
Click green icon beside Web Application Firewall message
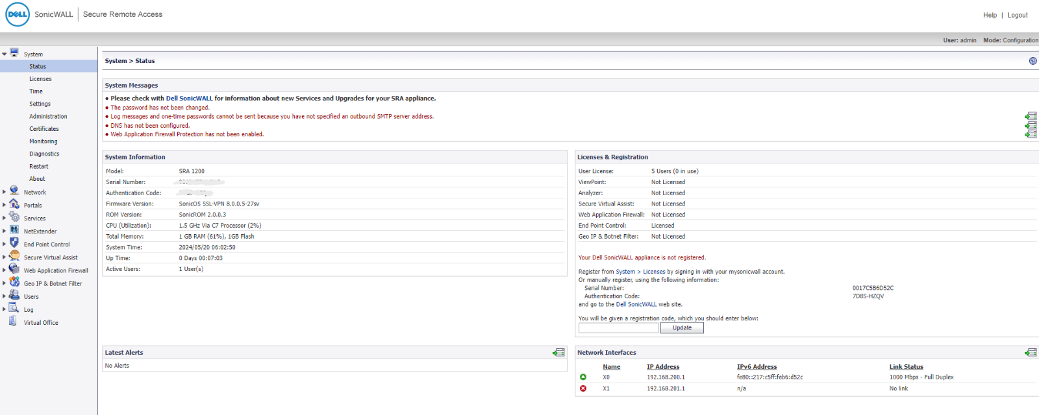(1031, 134)
